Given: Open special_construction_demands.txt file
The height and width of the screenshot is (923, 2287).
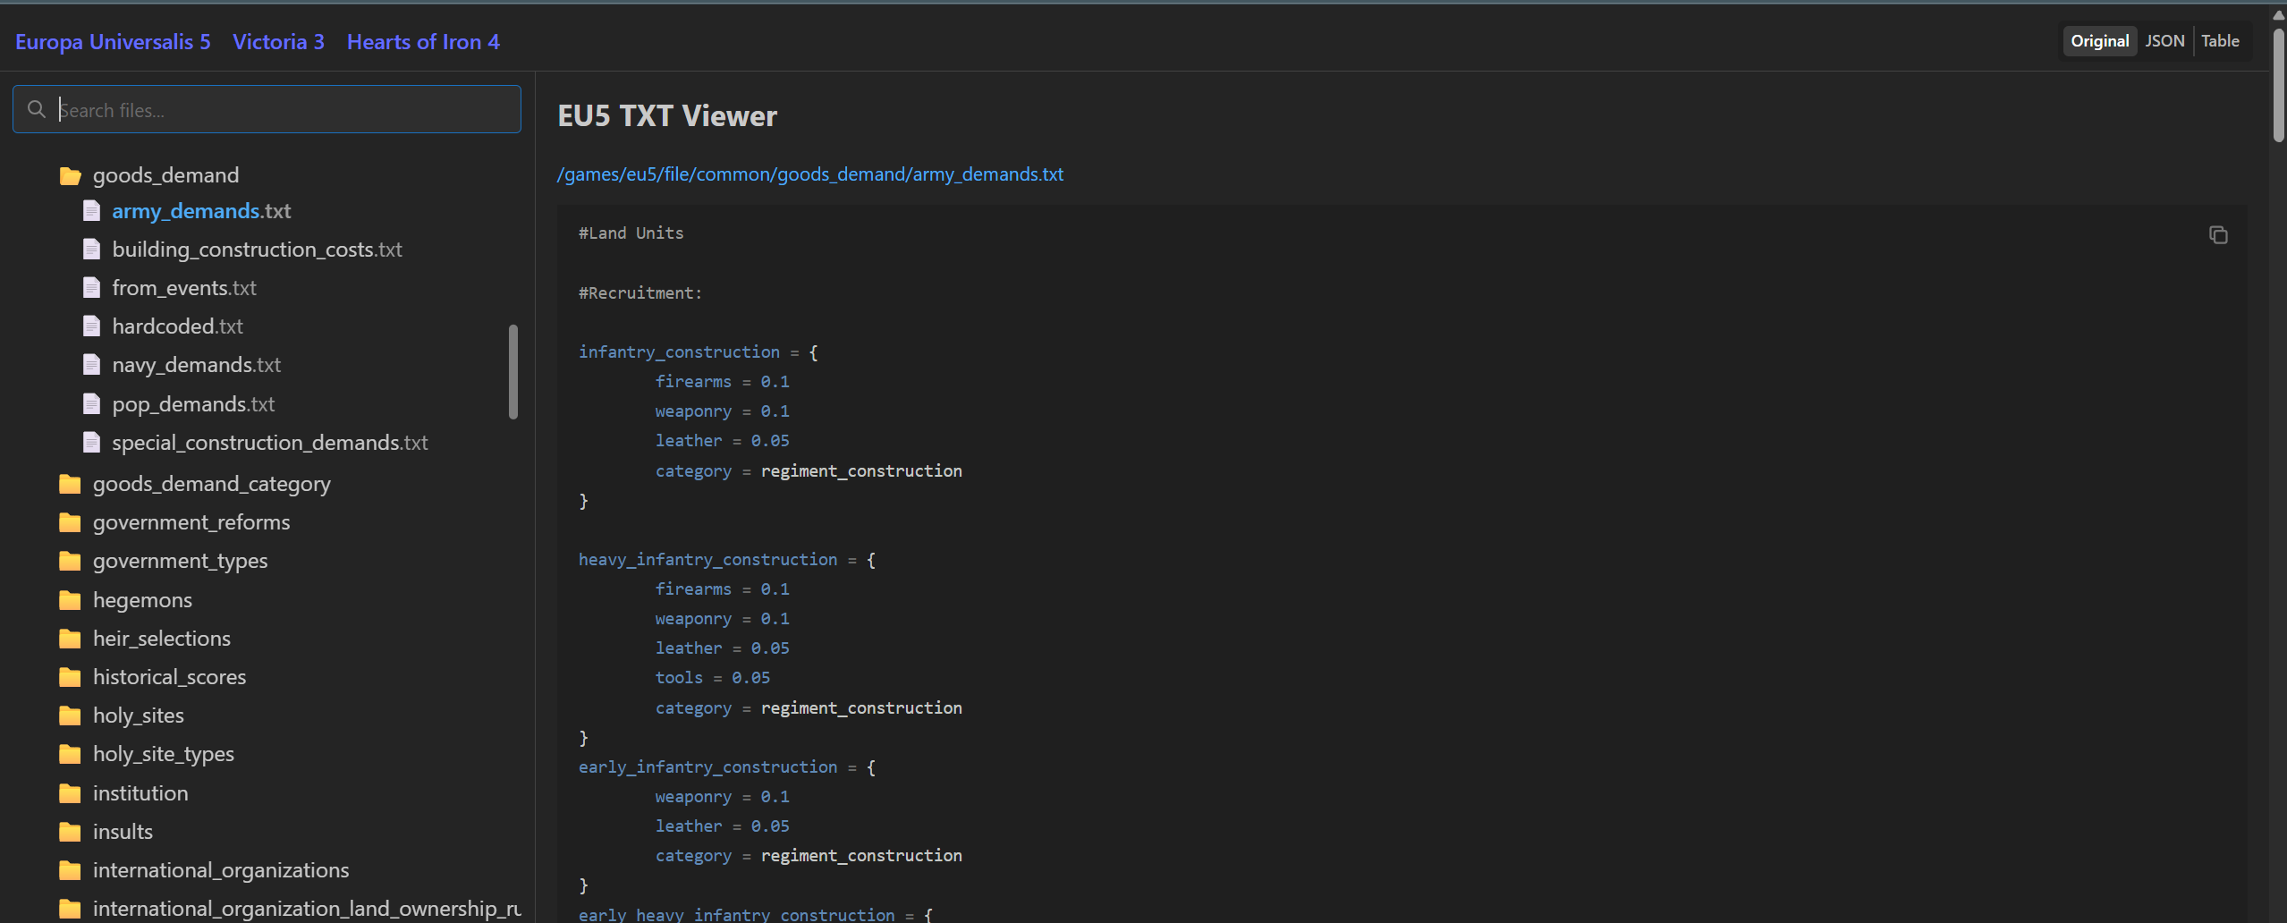Looking at the screenshot, I should (x=270, y=443).
